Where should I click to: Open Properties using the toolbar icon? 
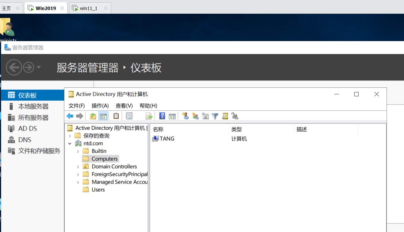[129, 116]
